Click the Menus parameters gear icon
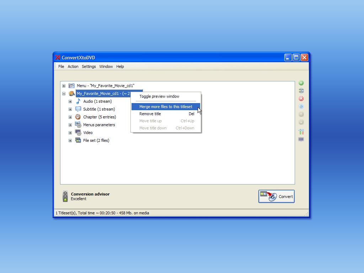The width and height of the screenshot is (364, 273). 78,125
